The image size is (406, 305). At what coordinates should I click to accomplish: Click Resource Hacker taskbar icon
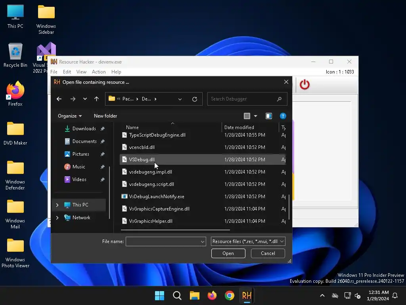coord(247,295)
